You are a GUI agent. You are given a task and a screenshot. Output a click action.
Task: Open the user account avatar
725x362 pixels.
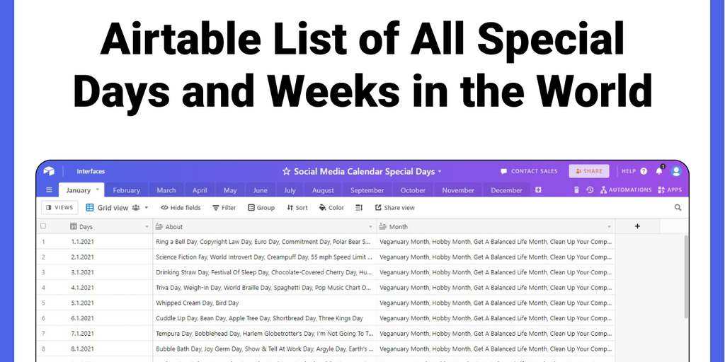[676, 171]
